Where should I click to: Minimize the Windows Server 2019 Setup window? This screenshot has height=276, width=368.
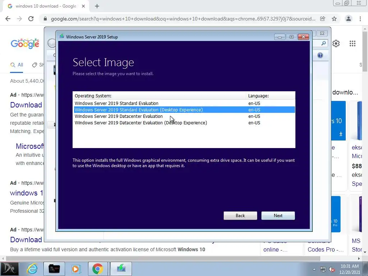(280, 37)
